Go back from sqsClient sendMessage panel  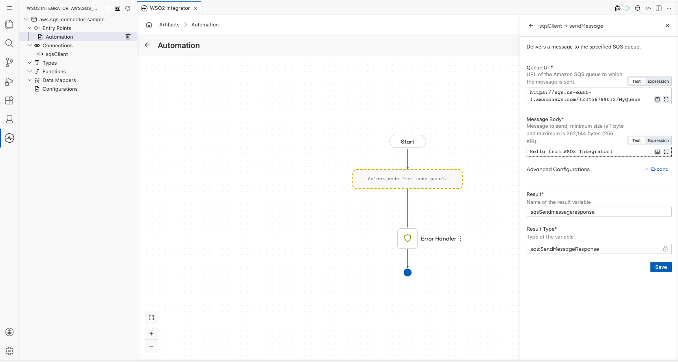531,26
